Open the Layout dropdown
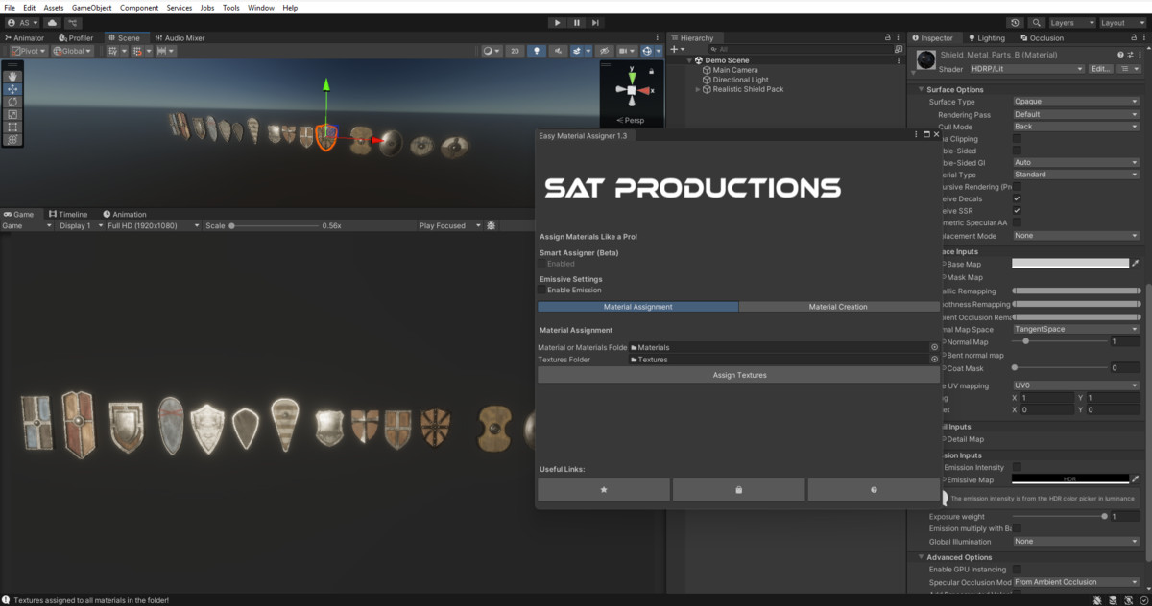 (x=1122, y=22)
